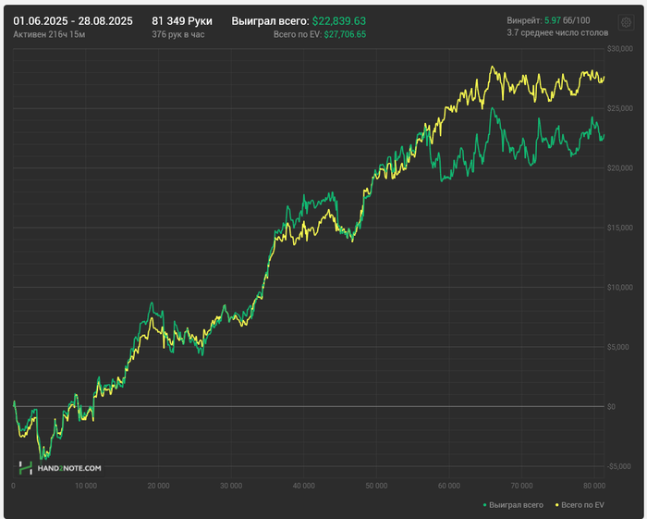Click the $15,000 y-axis label

620,228
